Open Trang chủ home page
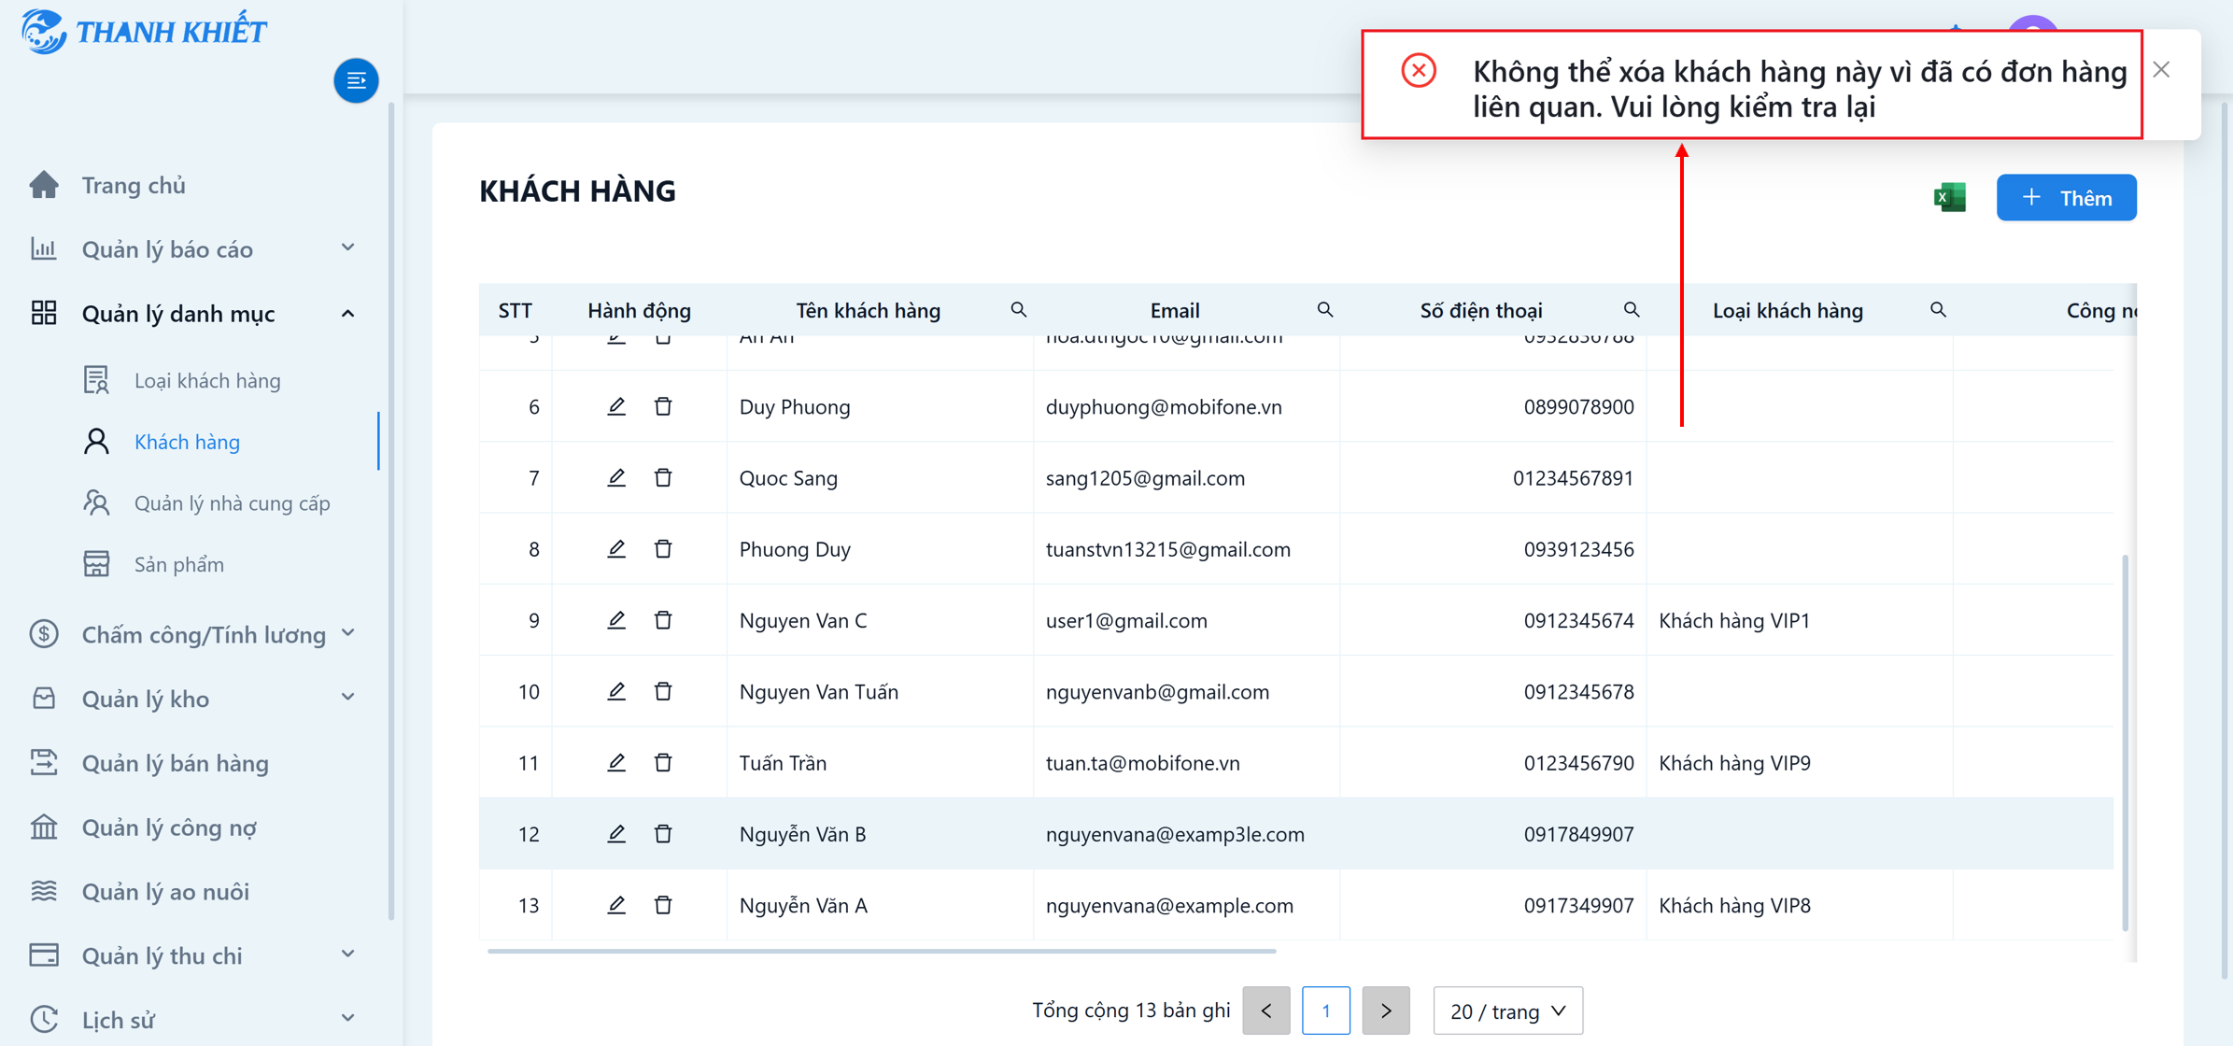2233x1046 pixels. click(x=134, y=185)
